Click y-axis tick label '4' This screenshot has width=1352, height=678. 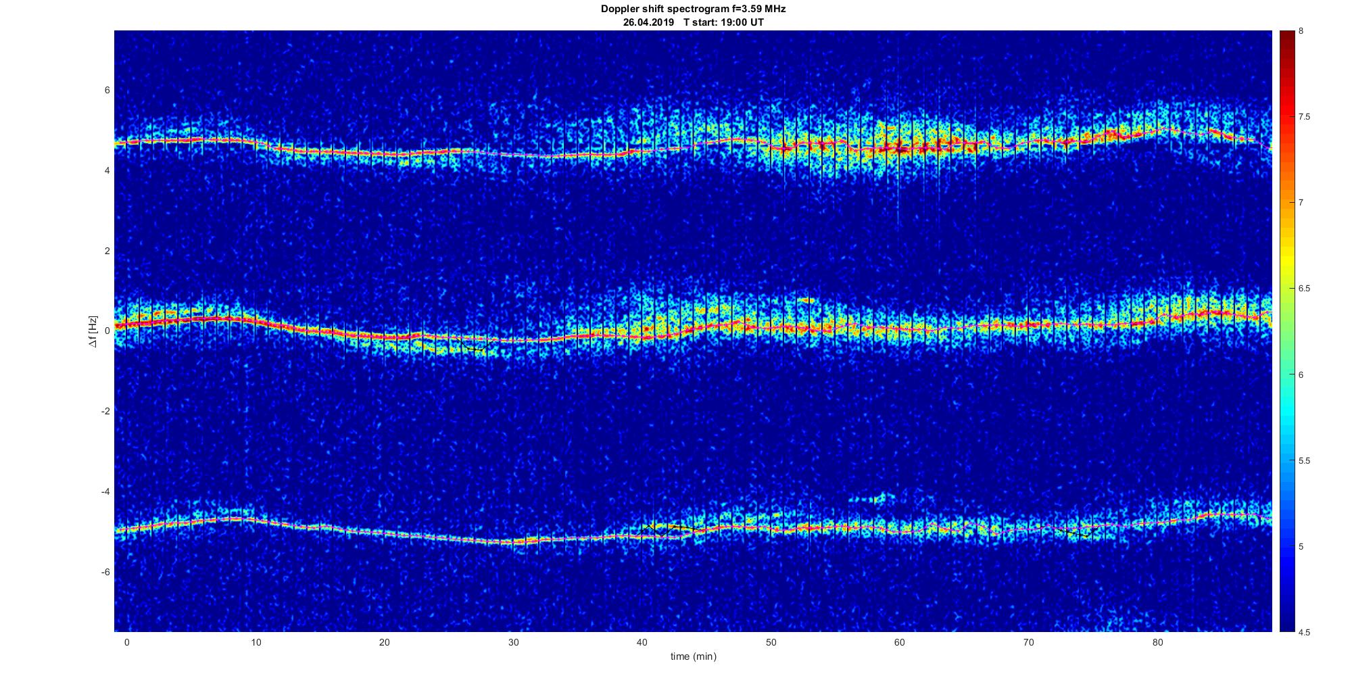(107, 171)
